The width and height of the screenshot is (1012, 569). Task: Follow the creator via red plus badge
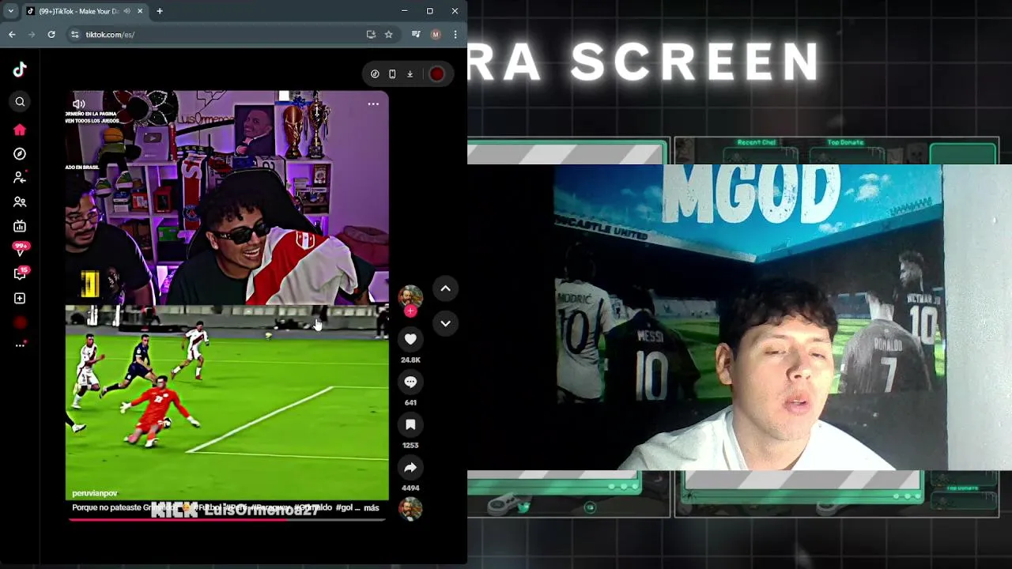(x=410, y=311)
